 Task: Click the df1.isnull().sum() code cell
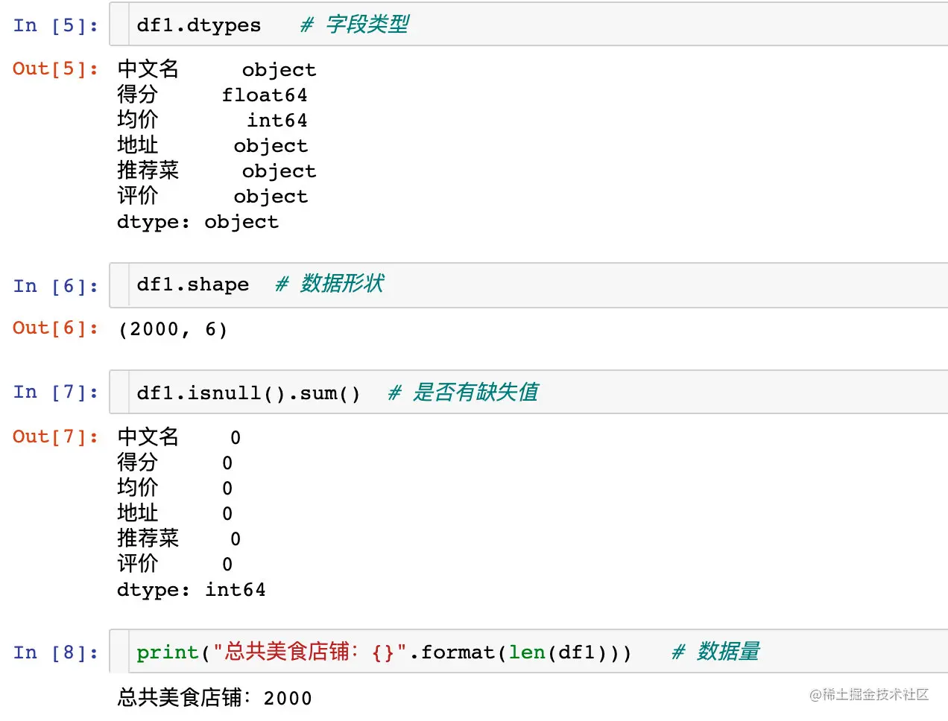coord(528,392)
